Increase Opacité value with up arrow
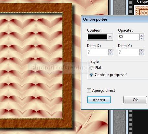Viewport: 148px width, 134px height. (141, 35)
